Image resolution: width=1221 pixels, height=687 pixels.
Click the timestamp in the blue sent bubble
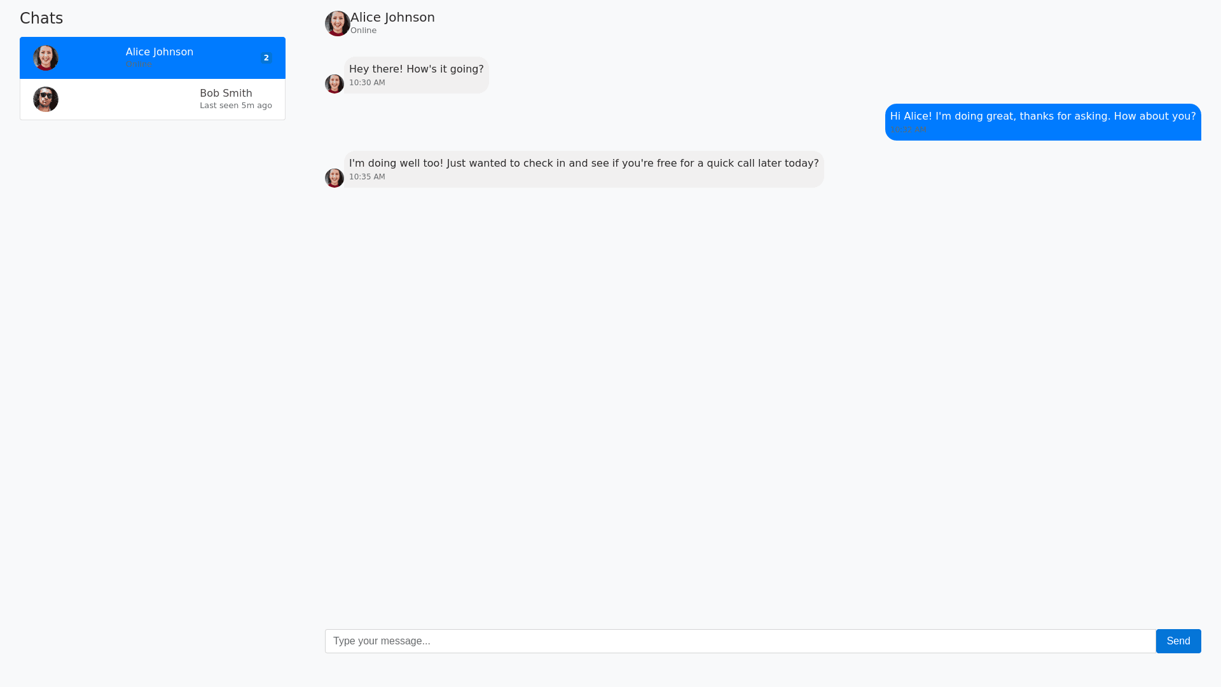(x=908, y=130)
